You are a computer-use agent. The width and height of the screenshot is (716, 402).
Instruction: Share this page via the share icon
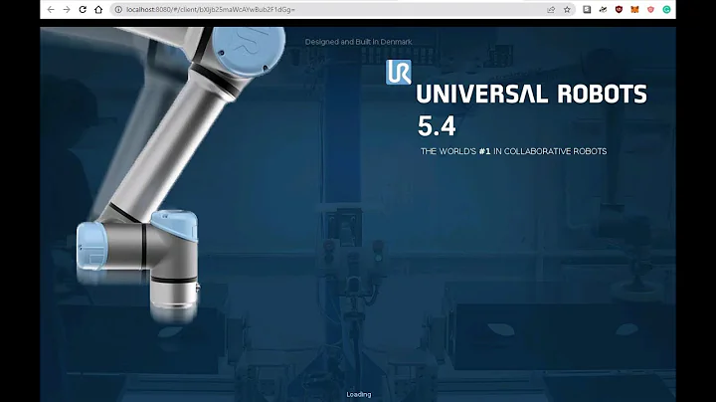[551, 10]
